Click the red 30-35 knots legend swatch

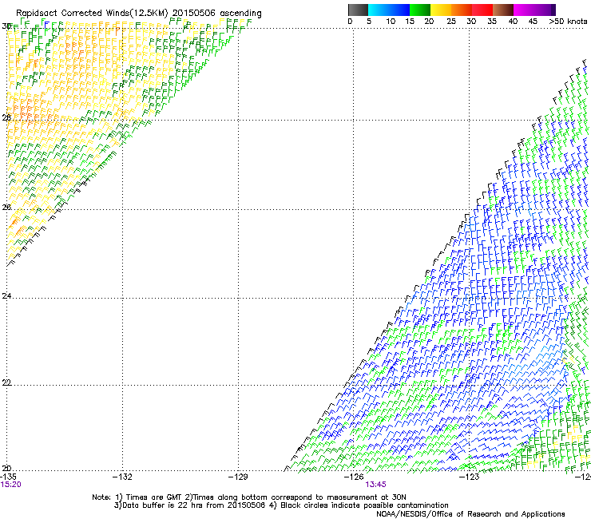tap(482, 10)
